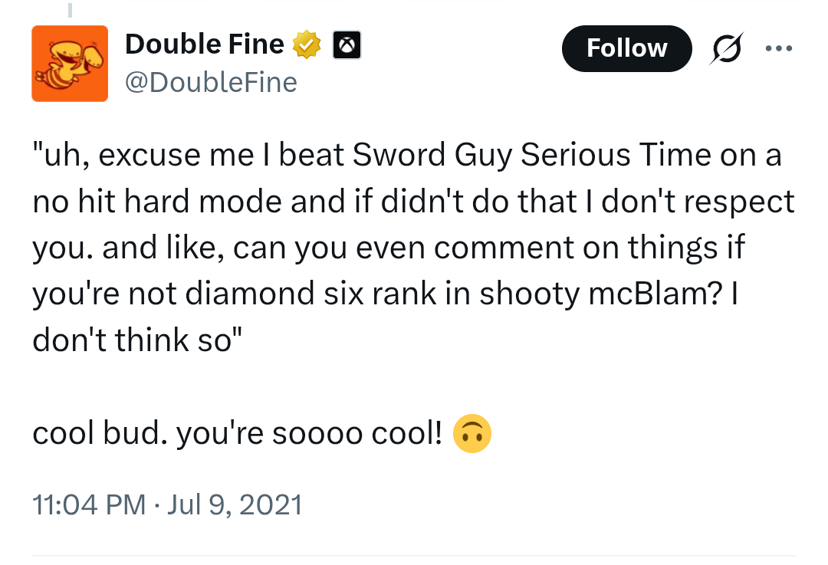Screen dimensions: 828x565
Task: Click the words "don't respect" in the tweet
Action: point(717,202)
